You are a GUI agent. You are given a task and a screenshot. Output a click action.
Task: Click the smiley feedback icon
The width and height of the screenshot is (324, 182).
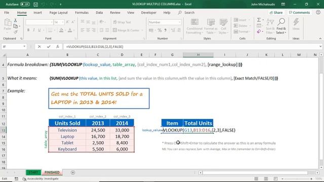pos(318,12)
